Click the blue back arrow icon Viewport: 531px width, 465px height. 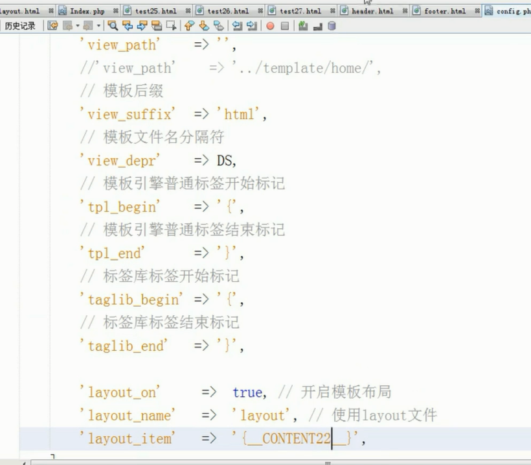tap(127, 27)
